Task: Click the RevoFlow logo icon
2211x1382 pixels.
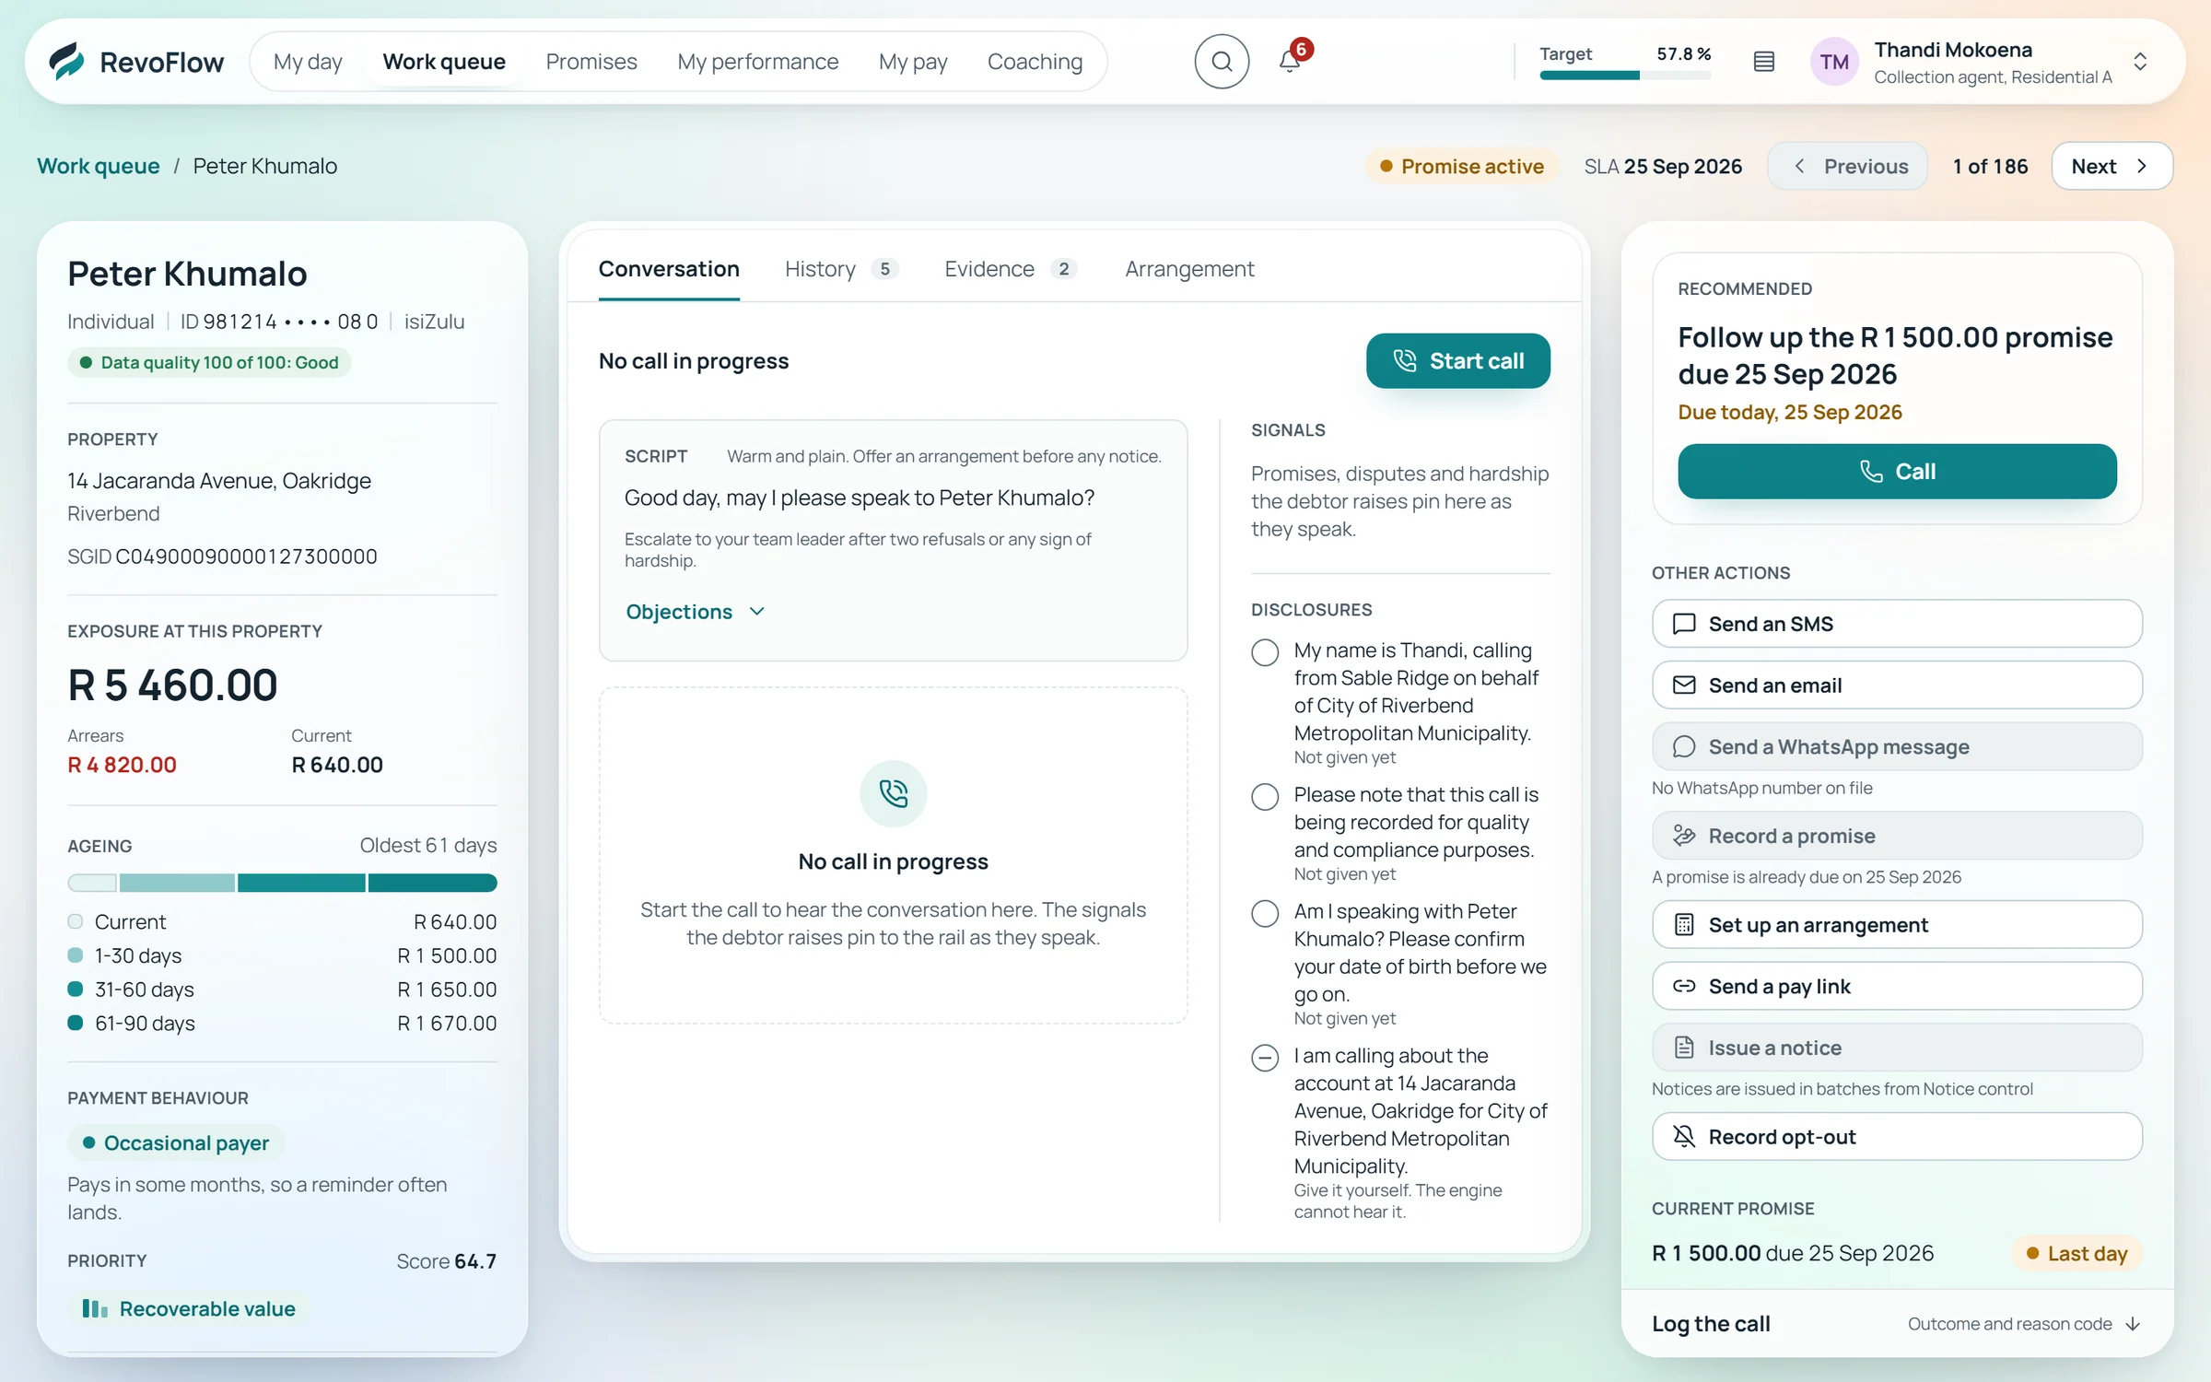Action: [x=66, y=61]
